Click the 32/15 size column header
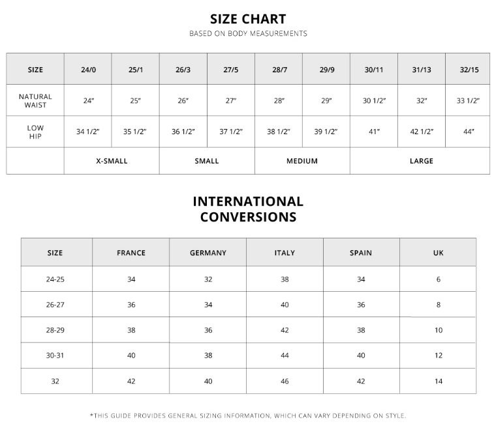Screen dimensions: 494x424 469,70
